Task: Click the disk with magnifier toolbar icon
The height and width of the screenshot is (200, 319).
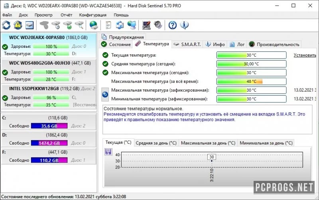Action: pos(79,25)
